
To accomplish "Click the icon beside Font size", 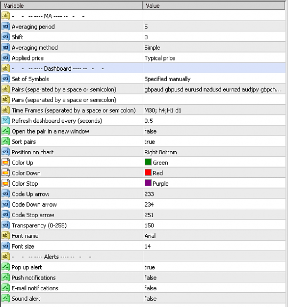I will point(5,246).
